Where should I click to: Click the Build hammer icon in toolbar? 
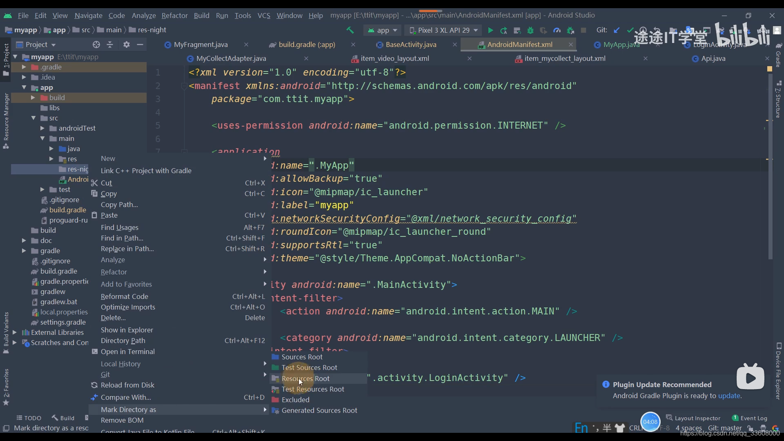[x=350, y=30]
